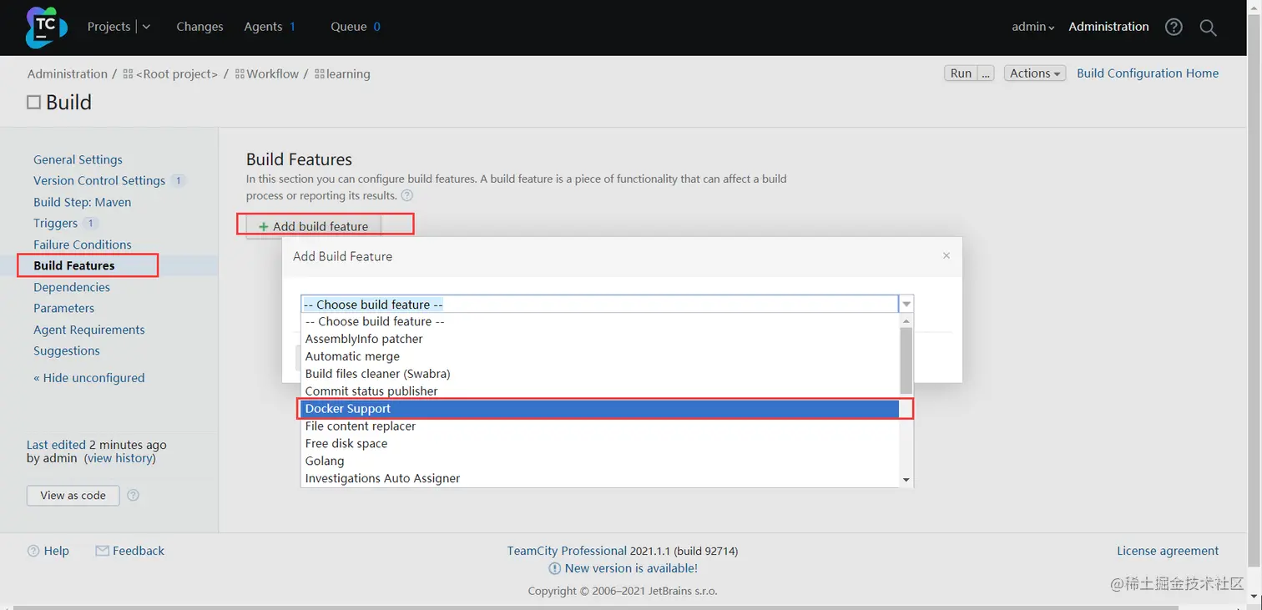Select the placeholder Choose build feature list option

coord(599,321)
